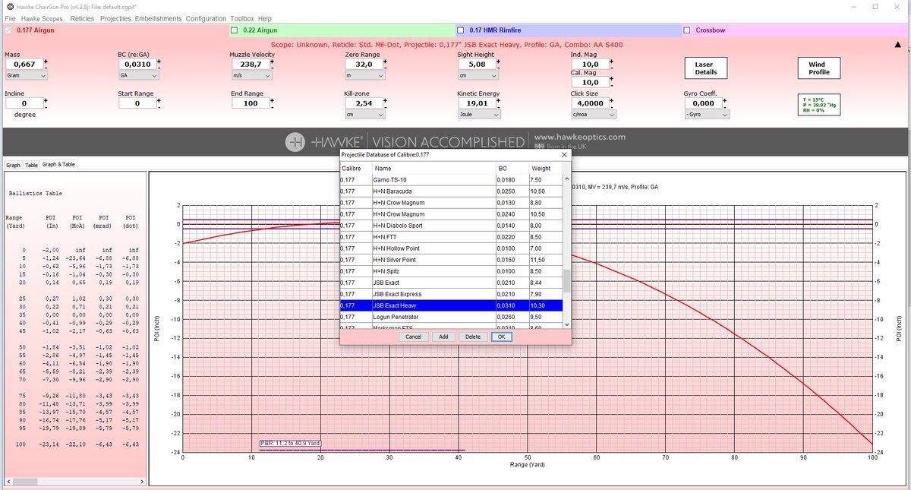This screenshot has height=490, width=911.
Task: Enable the 0.17 HMR Rimfire checkbox
Action: 462,30
